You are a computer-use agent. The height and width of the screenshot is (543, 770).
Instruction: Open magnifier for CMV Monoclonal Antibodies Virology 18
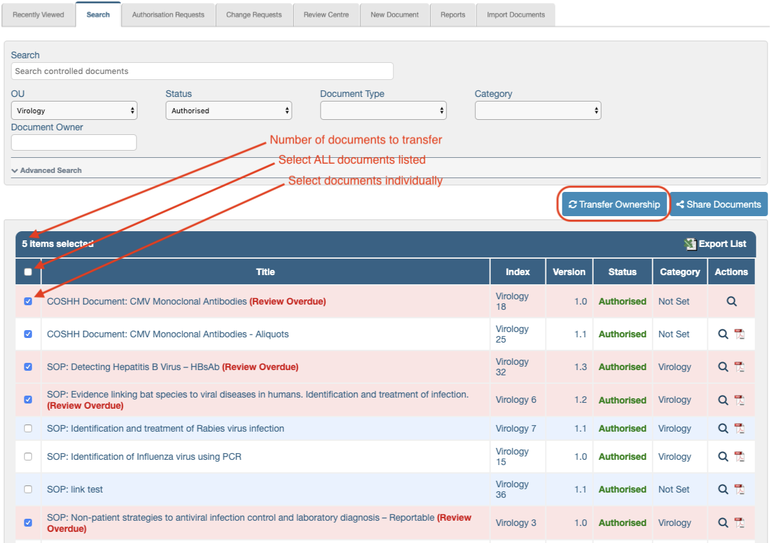tap(731, 301)
